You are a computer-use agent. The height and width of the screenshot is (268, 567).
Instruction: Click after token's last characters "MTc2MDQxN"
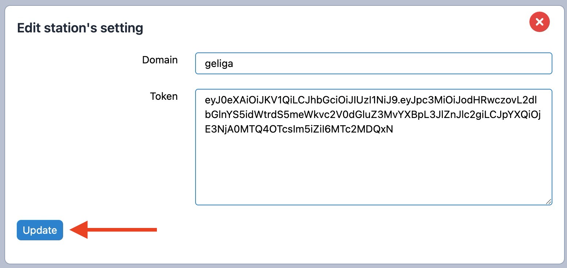click(x=394, y=130)
